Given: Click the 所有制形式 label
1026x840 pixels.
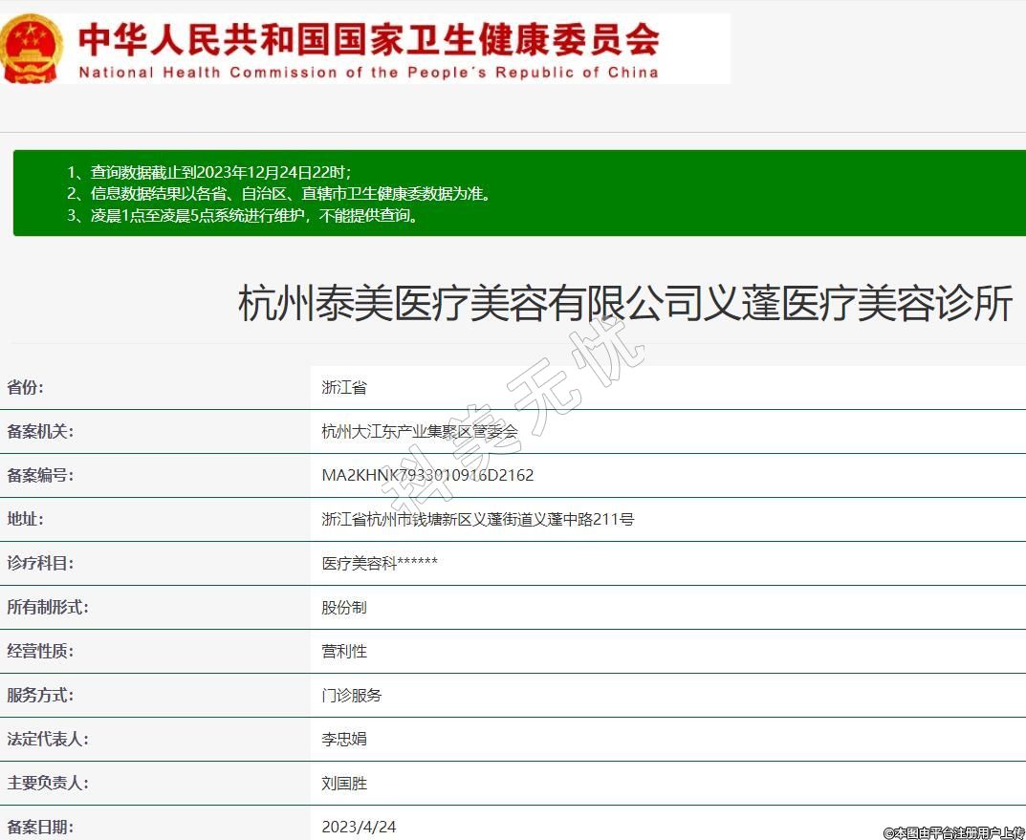Looking at the screenshot, I should pyautogui.click(x=48, y=608).
